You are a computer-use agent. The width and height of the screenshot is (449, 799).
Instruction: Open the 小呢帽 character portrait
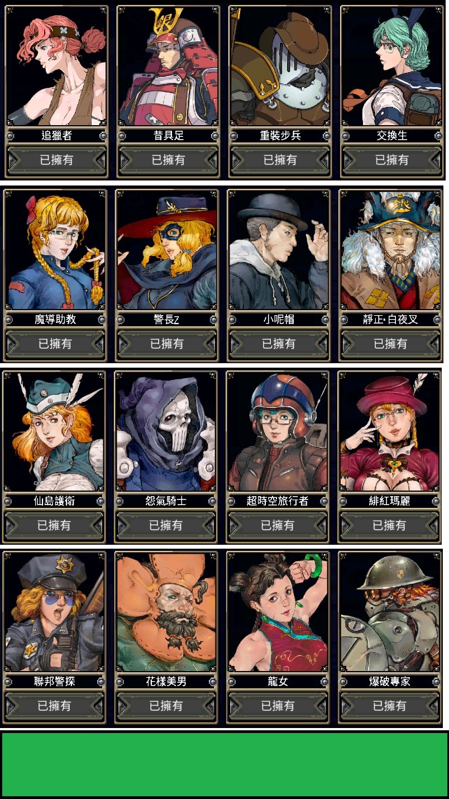click(x=278, y=250)
